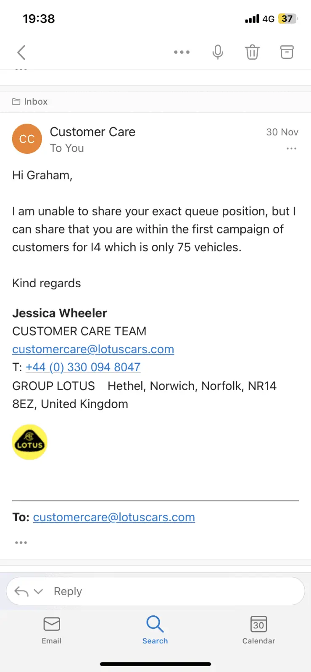The image size is (311, 672).
Task: Expand collapsed thread dots above Inbox bar
Action: click(21, 69)
